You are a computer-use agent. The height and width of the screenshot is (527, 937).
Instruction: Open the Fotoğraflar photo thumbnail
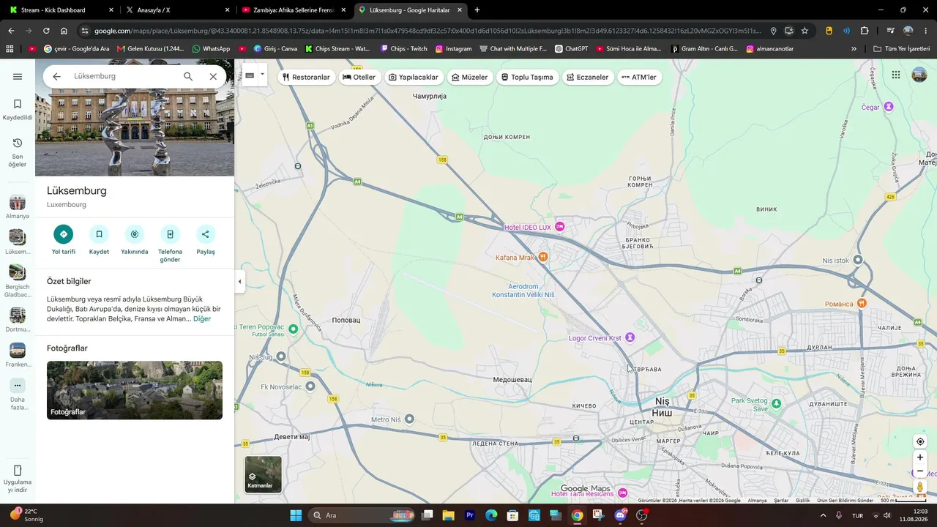[x=135, y=390]
